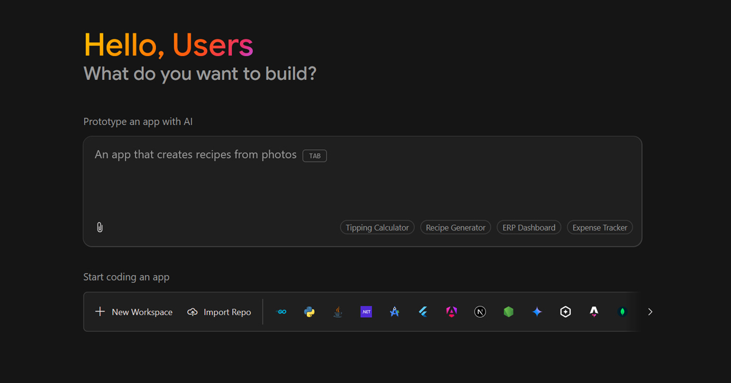Click the white hexagon sparkle template icon
Screen dimensions: 731x383
coord(565,312)
